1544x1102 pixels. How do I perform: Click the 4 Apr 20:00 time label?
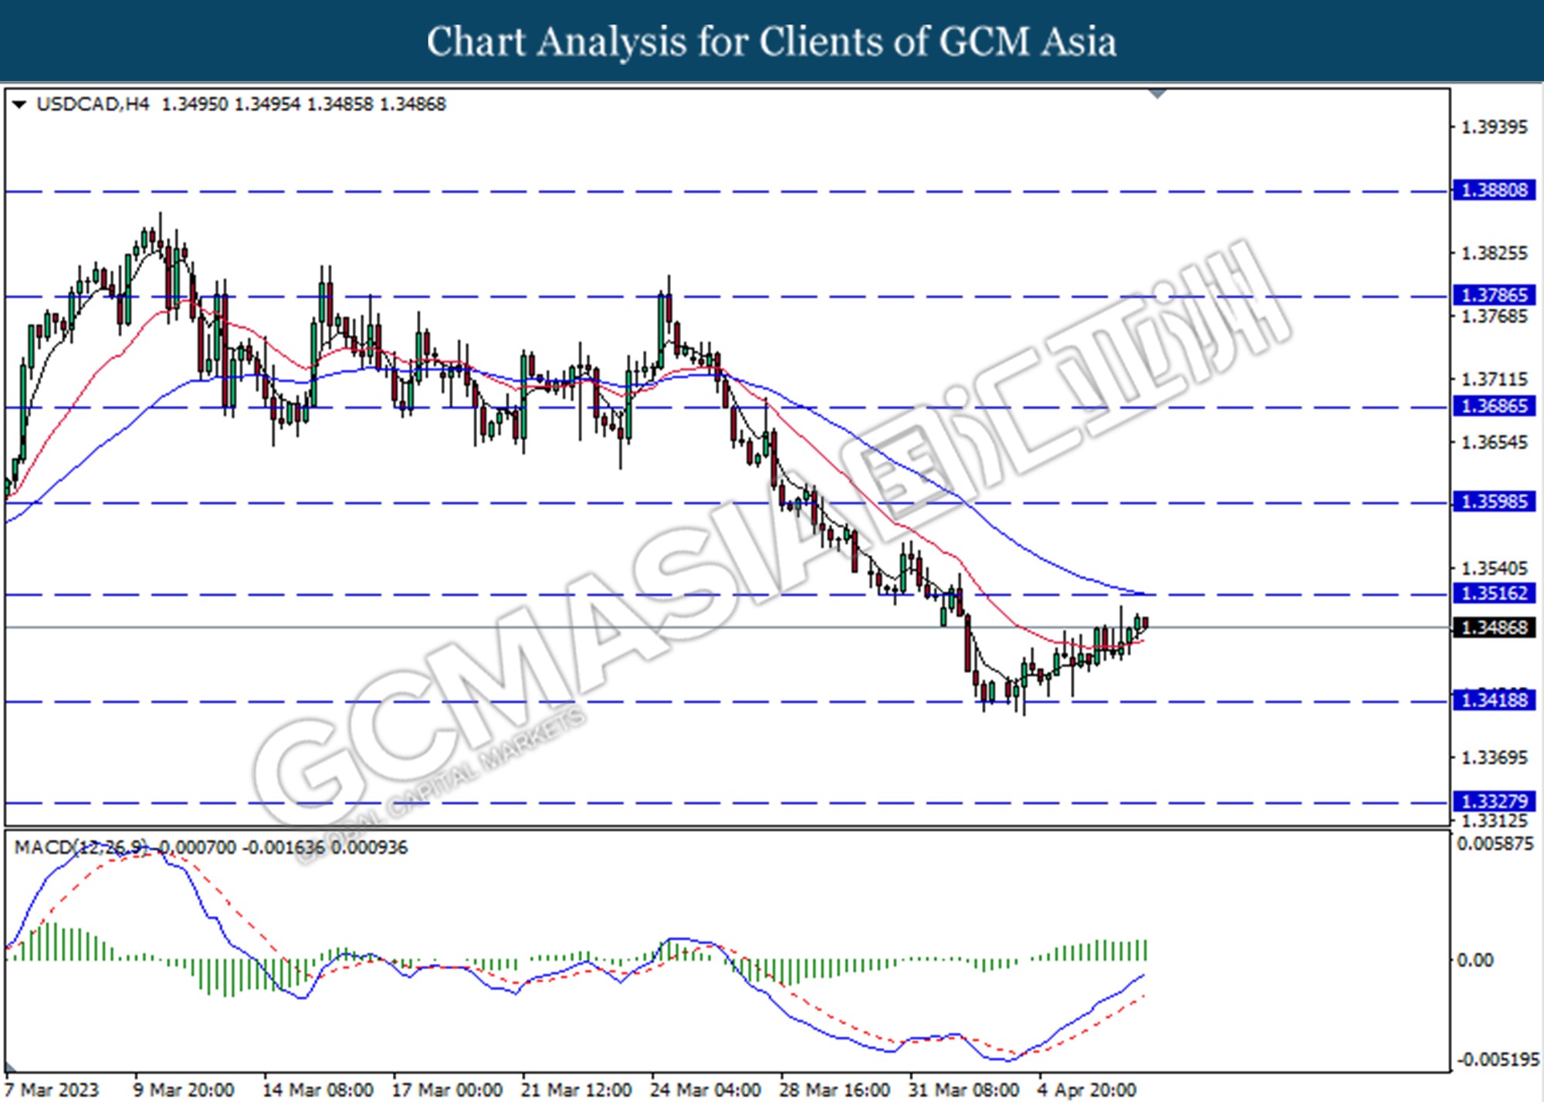pos(1087,1090)
